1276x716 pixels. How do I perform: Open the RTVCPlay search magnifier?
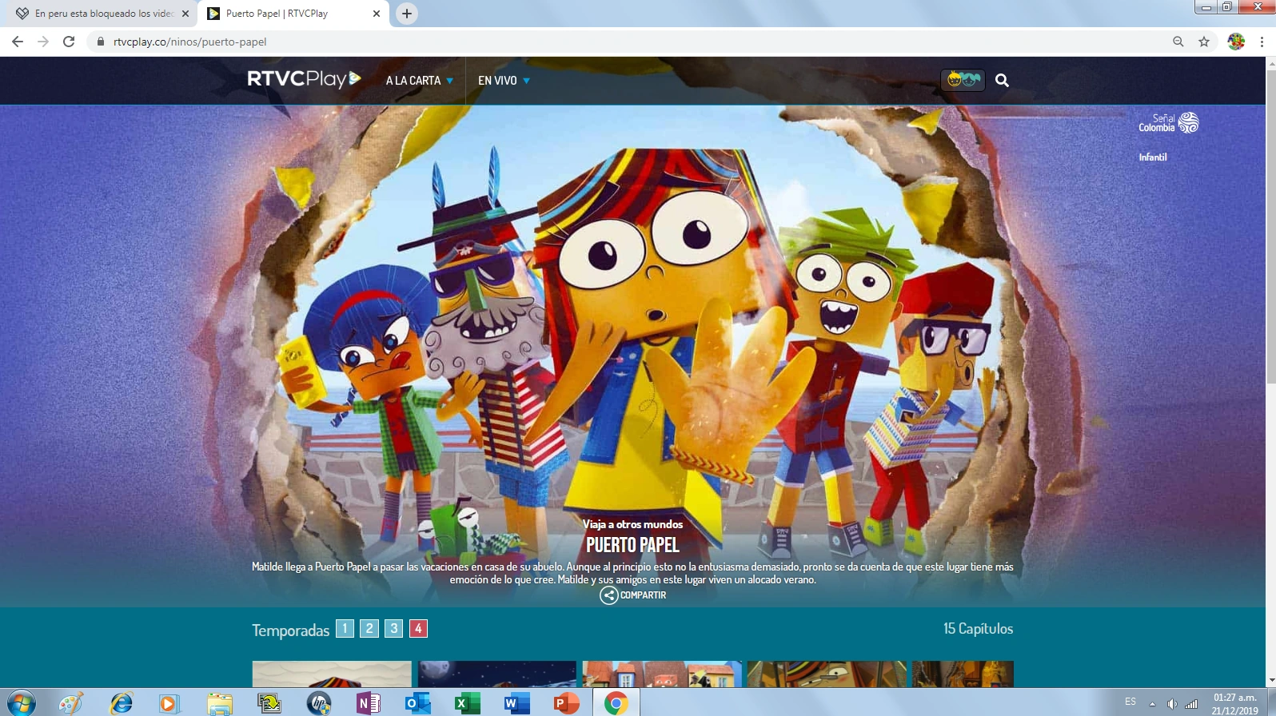[1002, 80]
